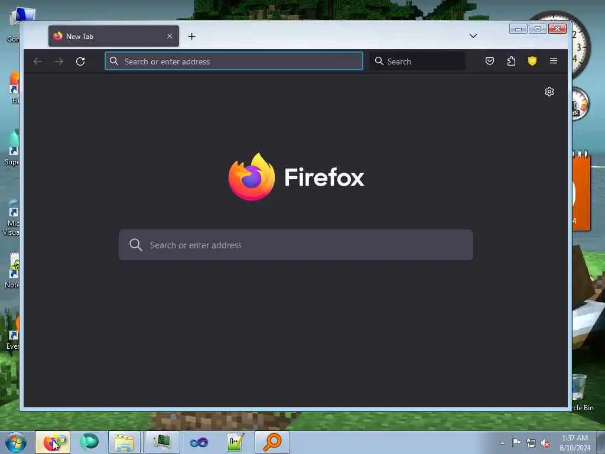Image resolution: width=605 pixels, height=454 pixels.
Task: Select the New Tab tab
Action: pyautogui.click(x=113, y=36)
